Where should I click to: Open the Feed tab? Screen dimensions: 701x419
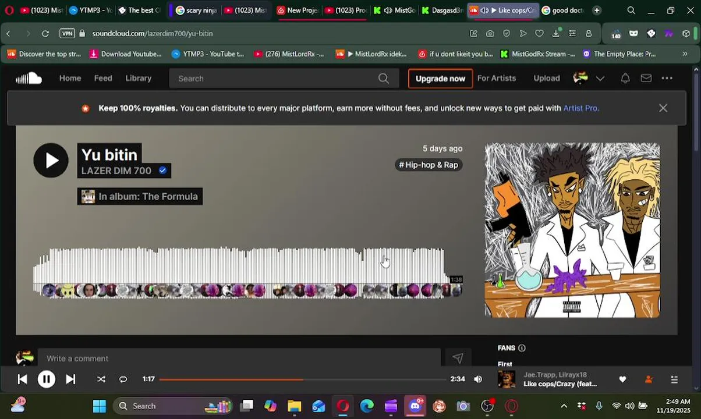pyautogui.click(x=103, y=78)
